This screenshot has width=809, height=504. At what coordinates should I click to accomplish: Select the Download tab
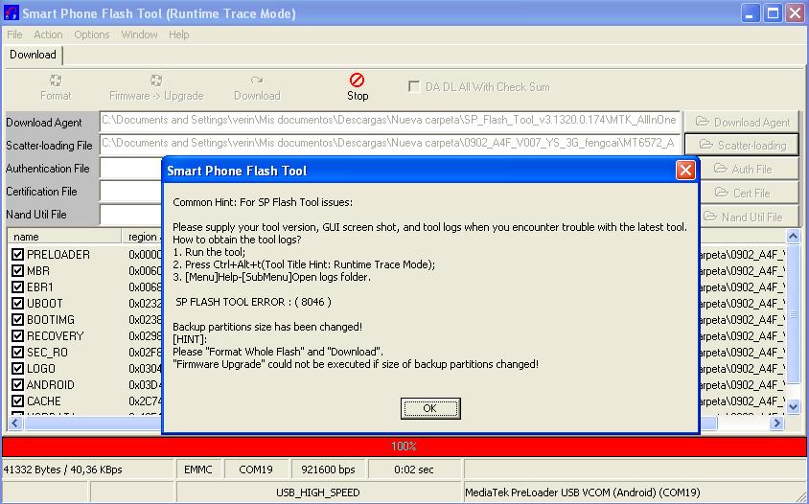(x=33, y=55)
